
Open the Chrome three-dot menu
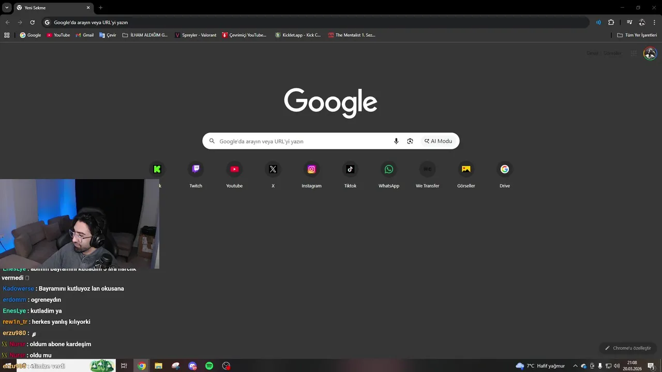655,22
